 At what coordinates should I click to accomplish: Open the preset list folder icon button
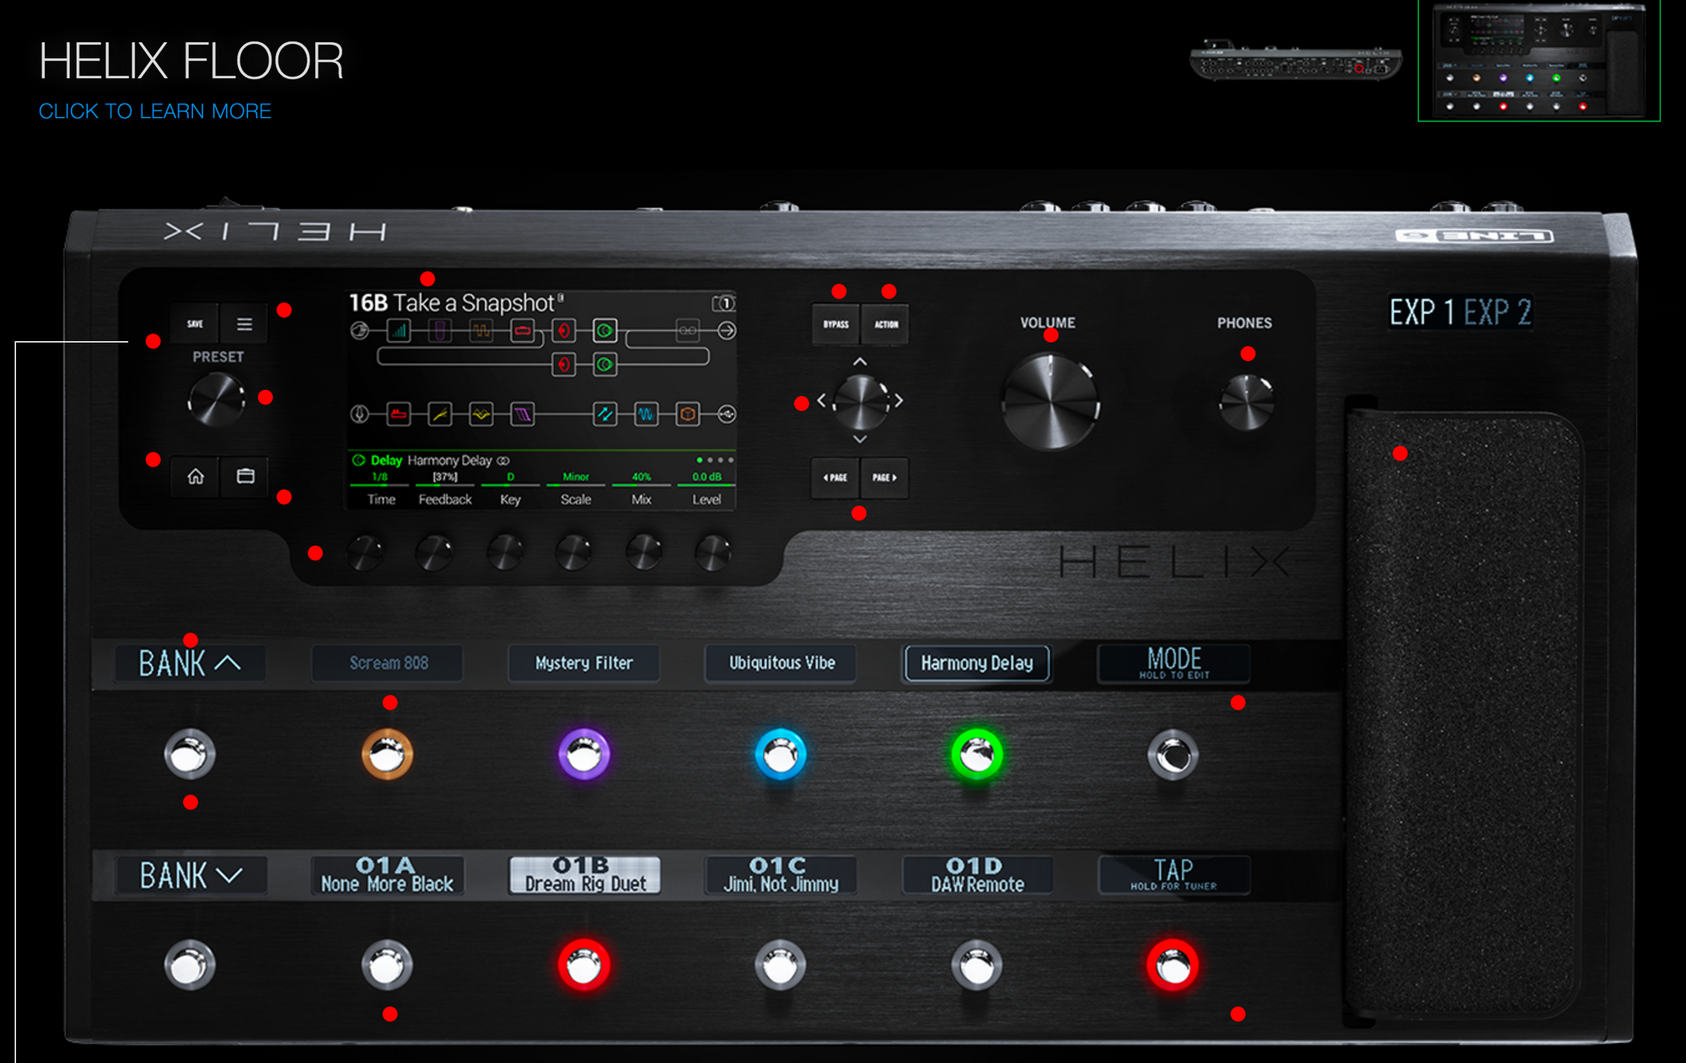pyautogui.click(x=245, y=477)
